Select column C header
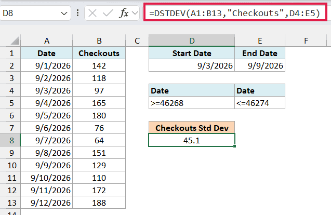 click(x=137, y=41)
